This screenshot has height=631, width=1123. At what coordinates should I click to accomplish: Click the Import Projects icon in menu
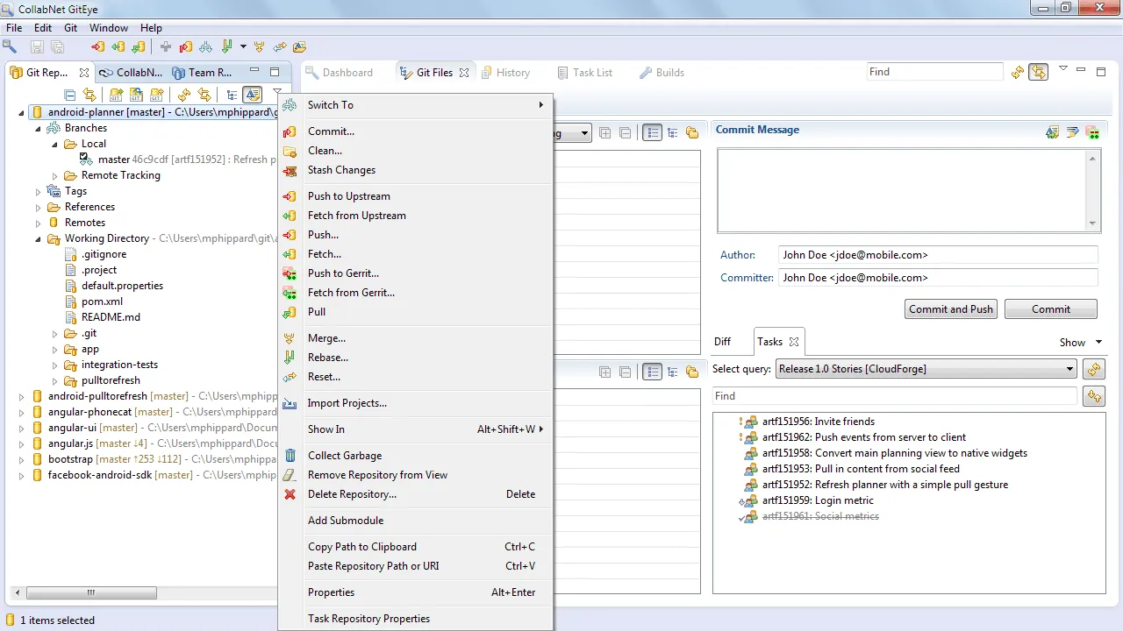pos(290,403)
